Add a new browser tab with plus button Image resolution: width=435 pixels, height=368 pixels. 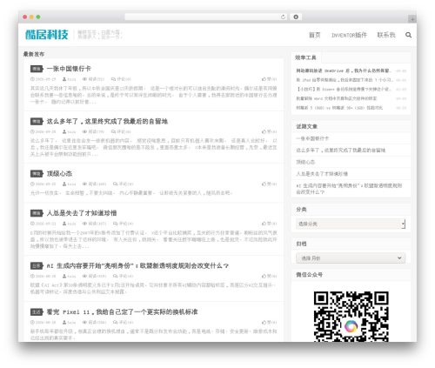click(x=412, y=19)
